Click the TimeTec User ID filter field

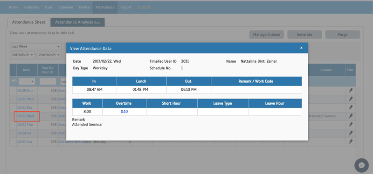pyautogui.click(x=48, y=81)
